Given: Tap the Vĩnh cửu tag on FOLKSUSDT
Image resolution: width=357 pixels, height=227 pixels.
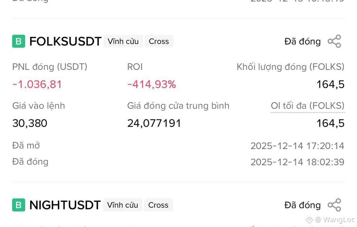Looking at the screenshot, I should pos(123,41).
